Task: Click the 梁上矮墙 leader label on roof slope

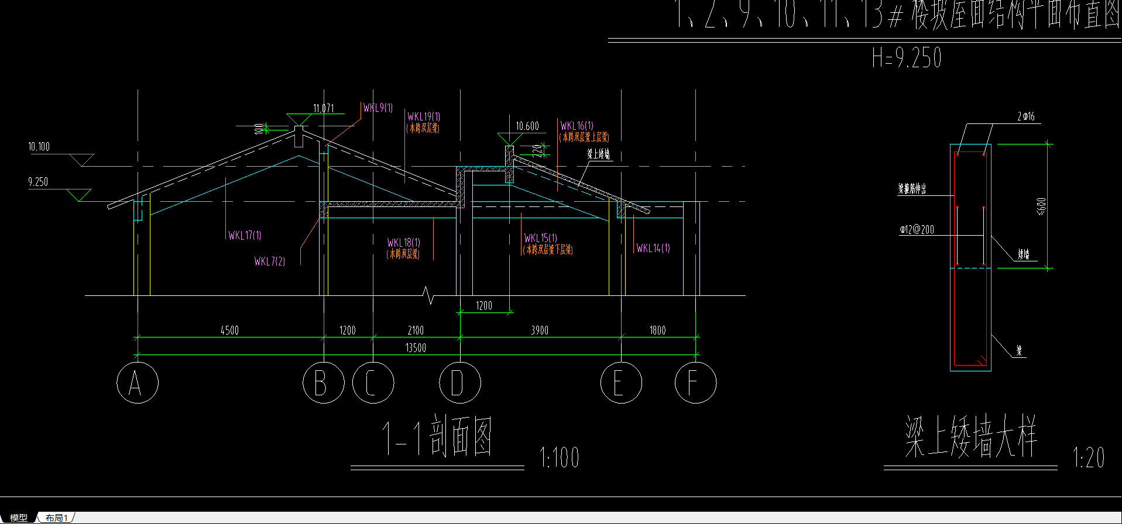Action: [x=599, y=154]
